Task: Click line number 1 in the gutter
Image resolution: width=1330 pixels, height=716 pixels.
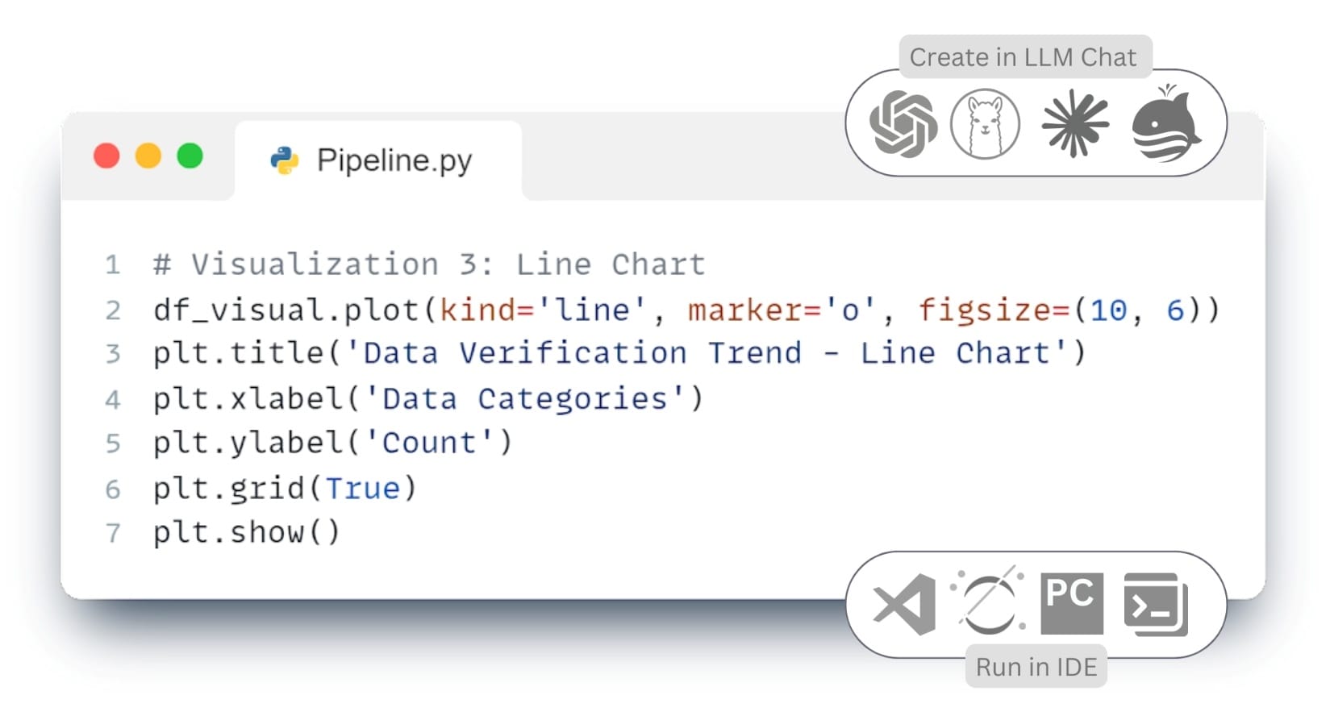Action: tap(113, 265)
